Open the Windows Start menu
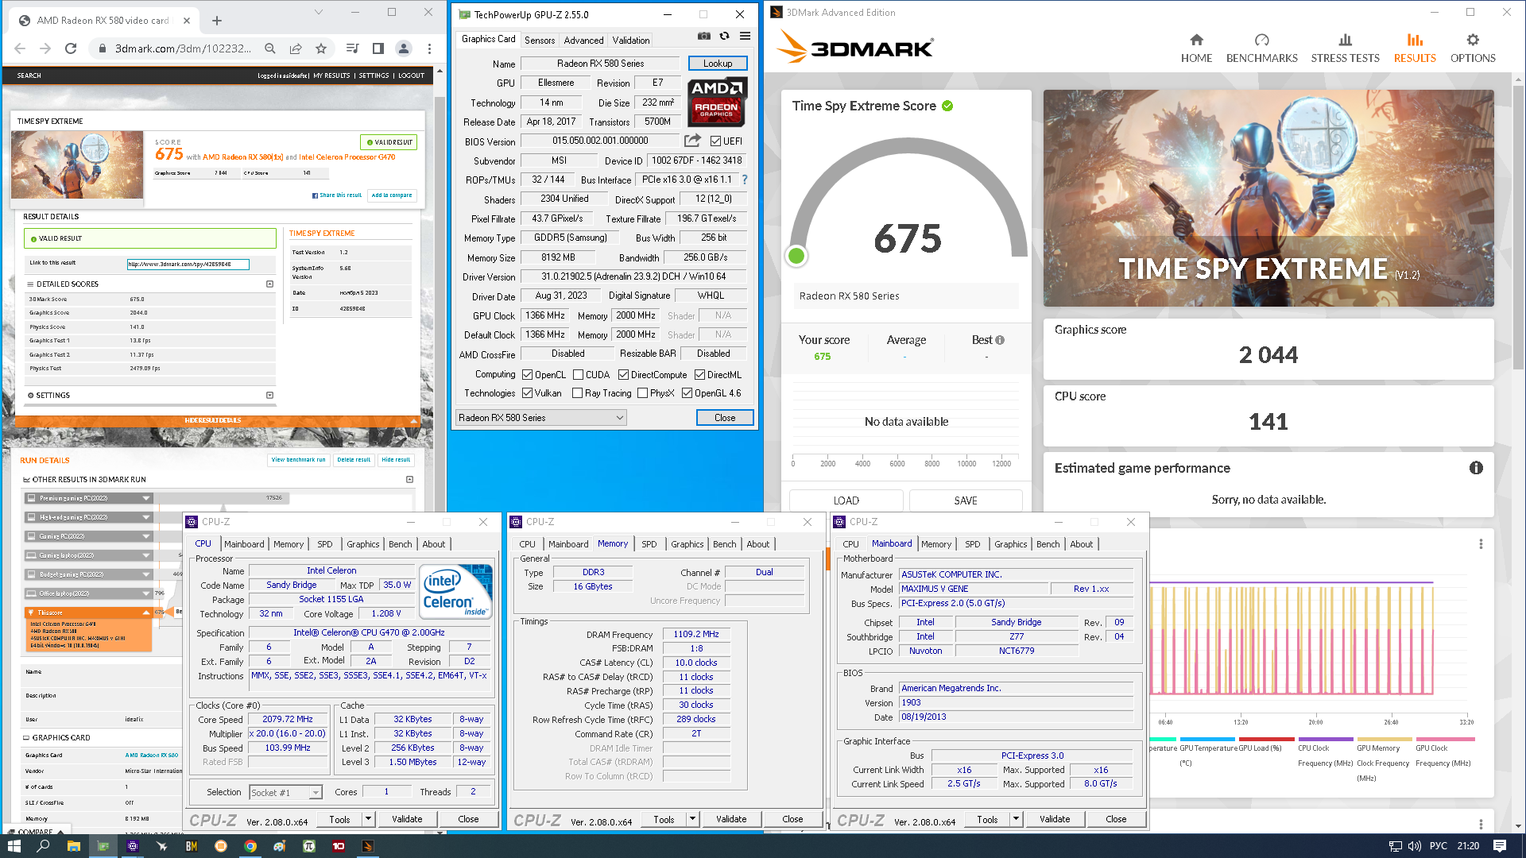Viewport: 1526px width, 858px height. tap(14, 846)
